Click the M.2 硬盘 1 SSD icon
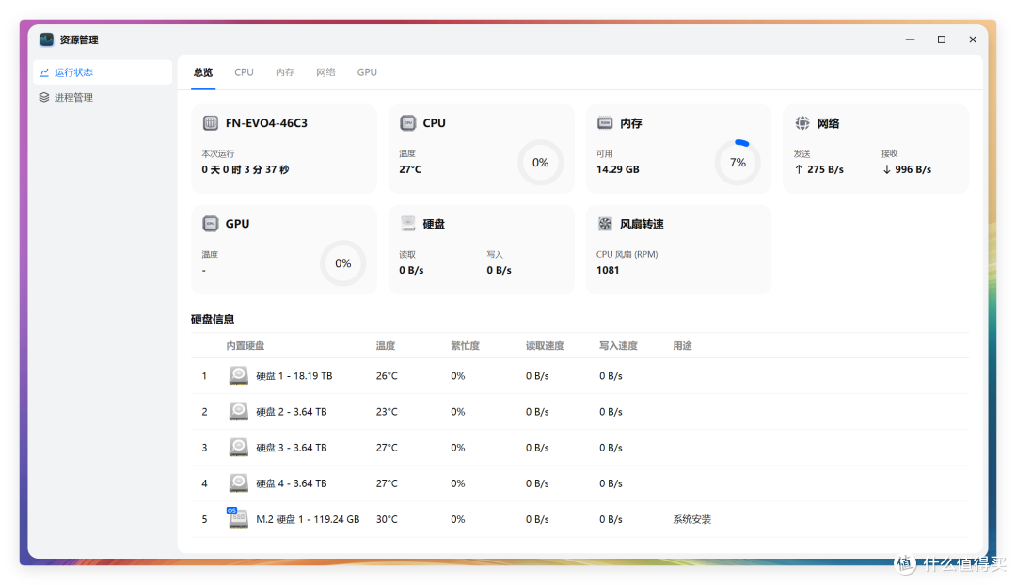 click(x=238, y=518)
